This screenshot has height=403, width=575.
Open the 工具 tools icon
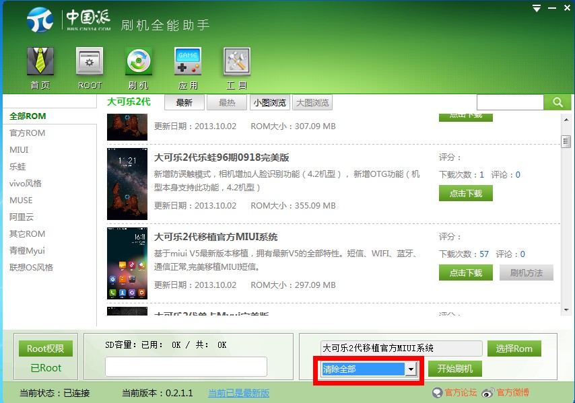click(237, 69)
